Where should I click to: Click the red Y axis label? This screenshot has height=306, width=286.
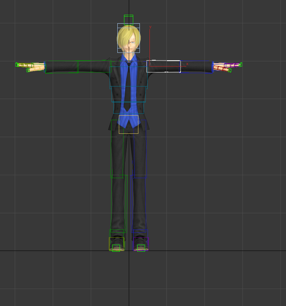tap(150, 27)
